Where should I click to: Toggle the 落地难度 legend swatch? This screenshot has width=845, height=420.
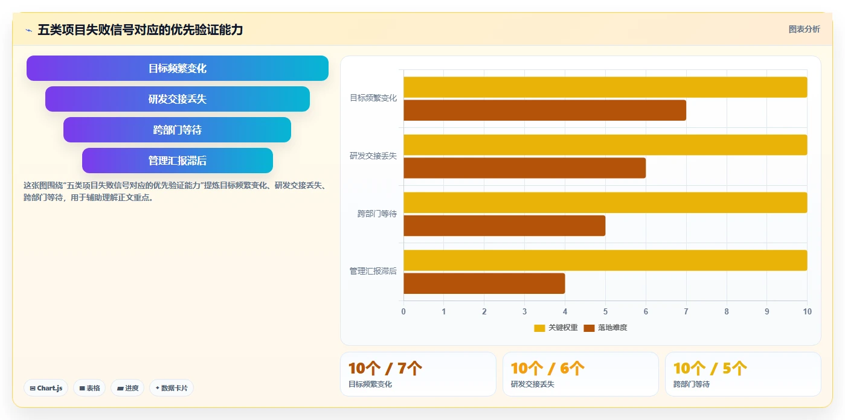[x=589, y=328]
